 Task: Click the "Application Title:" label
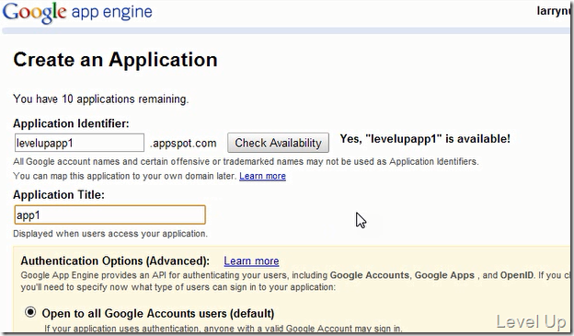coord(59,194)
